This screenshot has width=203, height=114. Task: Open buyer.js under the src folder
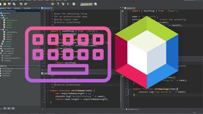[9, 34]
